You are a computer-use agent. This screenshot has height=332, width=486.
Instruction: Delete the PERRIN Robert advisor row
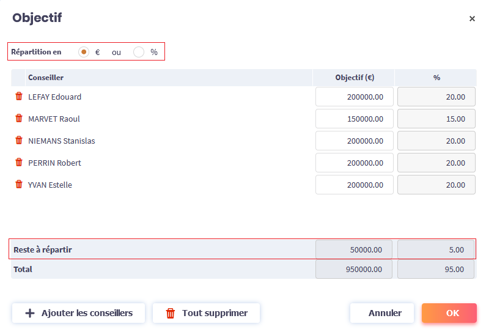(19, 163)
